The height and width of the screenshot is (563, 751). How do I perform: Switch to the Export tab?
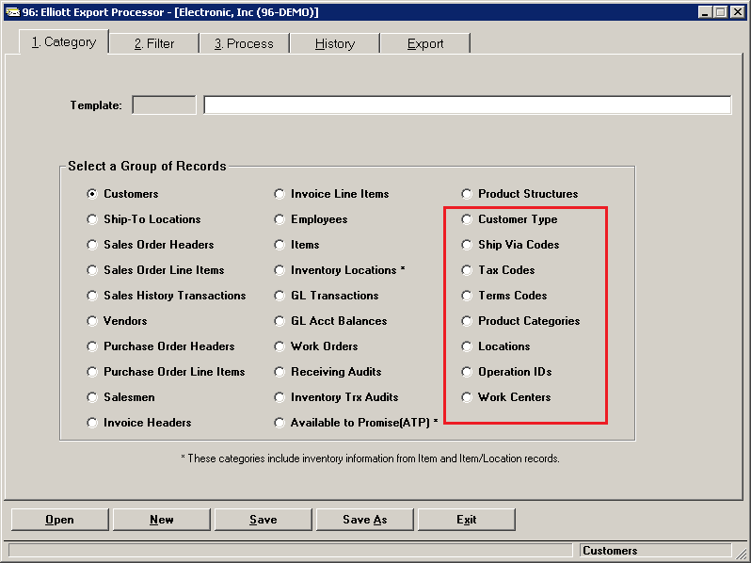pyautogui.click(x=425, y=43)
